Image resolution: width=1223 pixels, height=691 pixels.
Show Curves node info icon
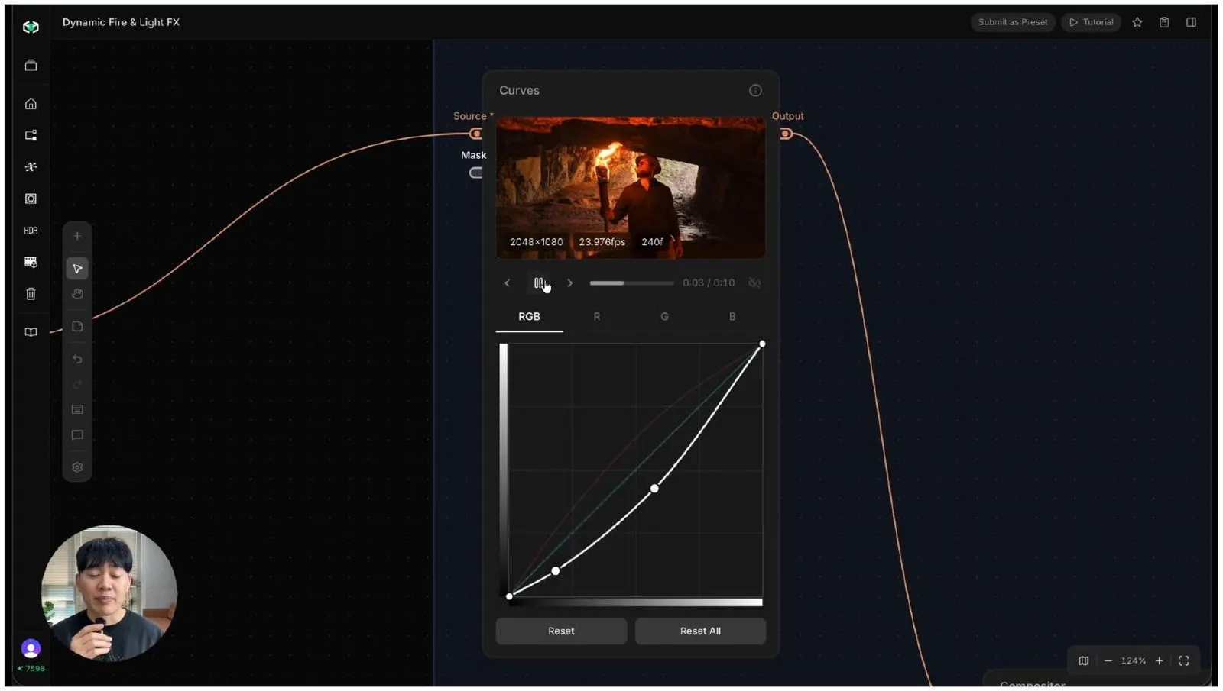click(x=755, y=90)
